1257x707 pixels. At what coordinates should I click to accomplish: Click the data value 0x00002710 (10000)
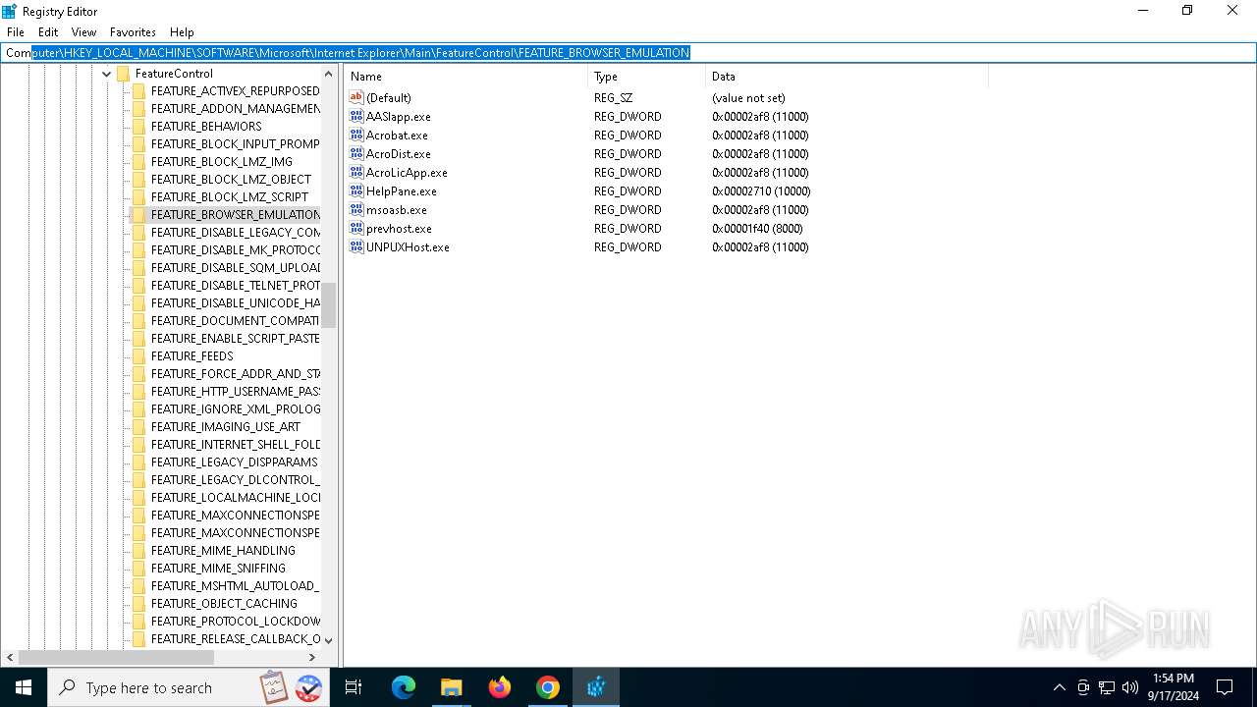click(x=761, y=191)
